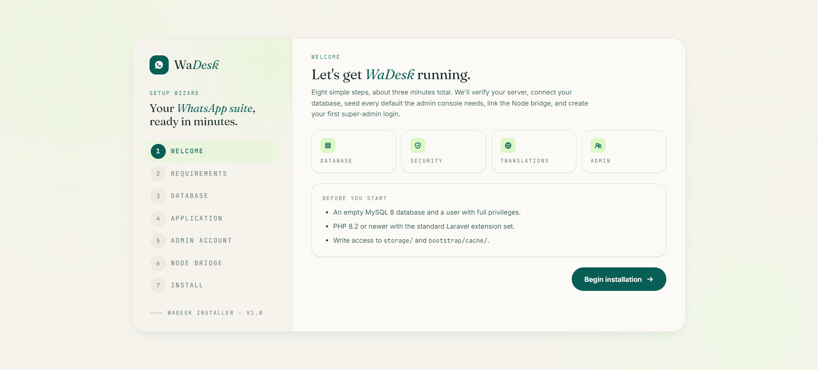Click the "Your WhatsApp suite" tagline
This screenshot has height=370, width=818.
(202, 115)
